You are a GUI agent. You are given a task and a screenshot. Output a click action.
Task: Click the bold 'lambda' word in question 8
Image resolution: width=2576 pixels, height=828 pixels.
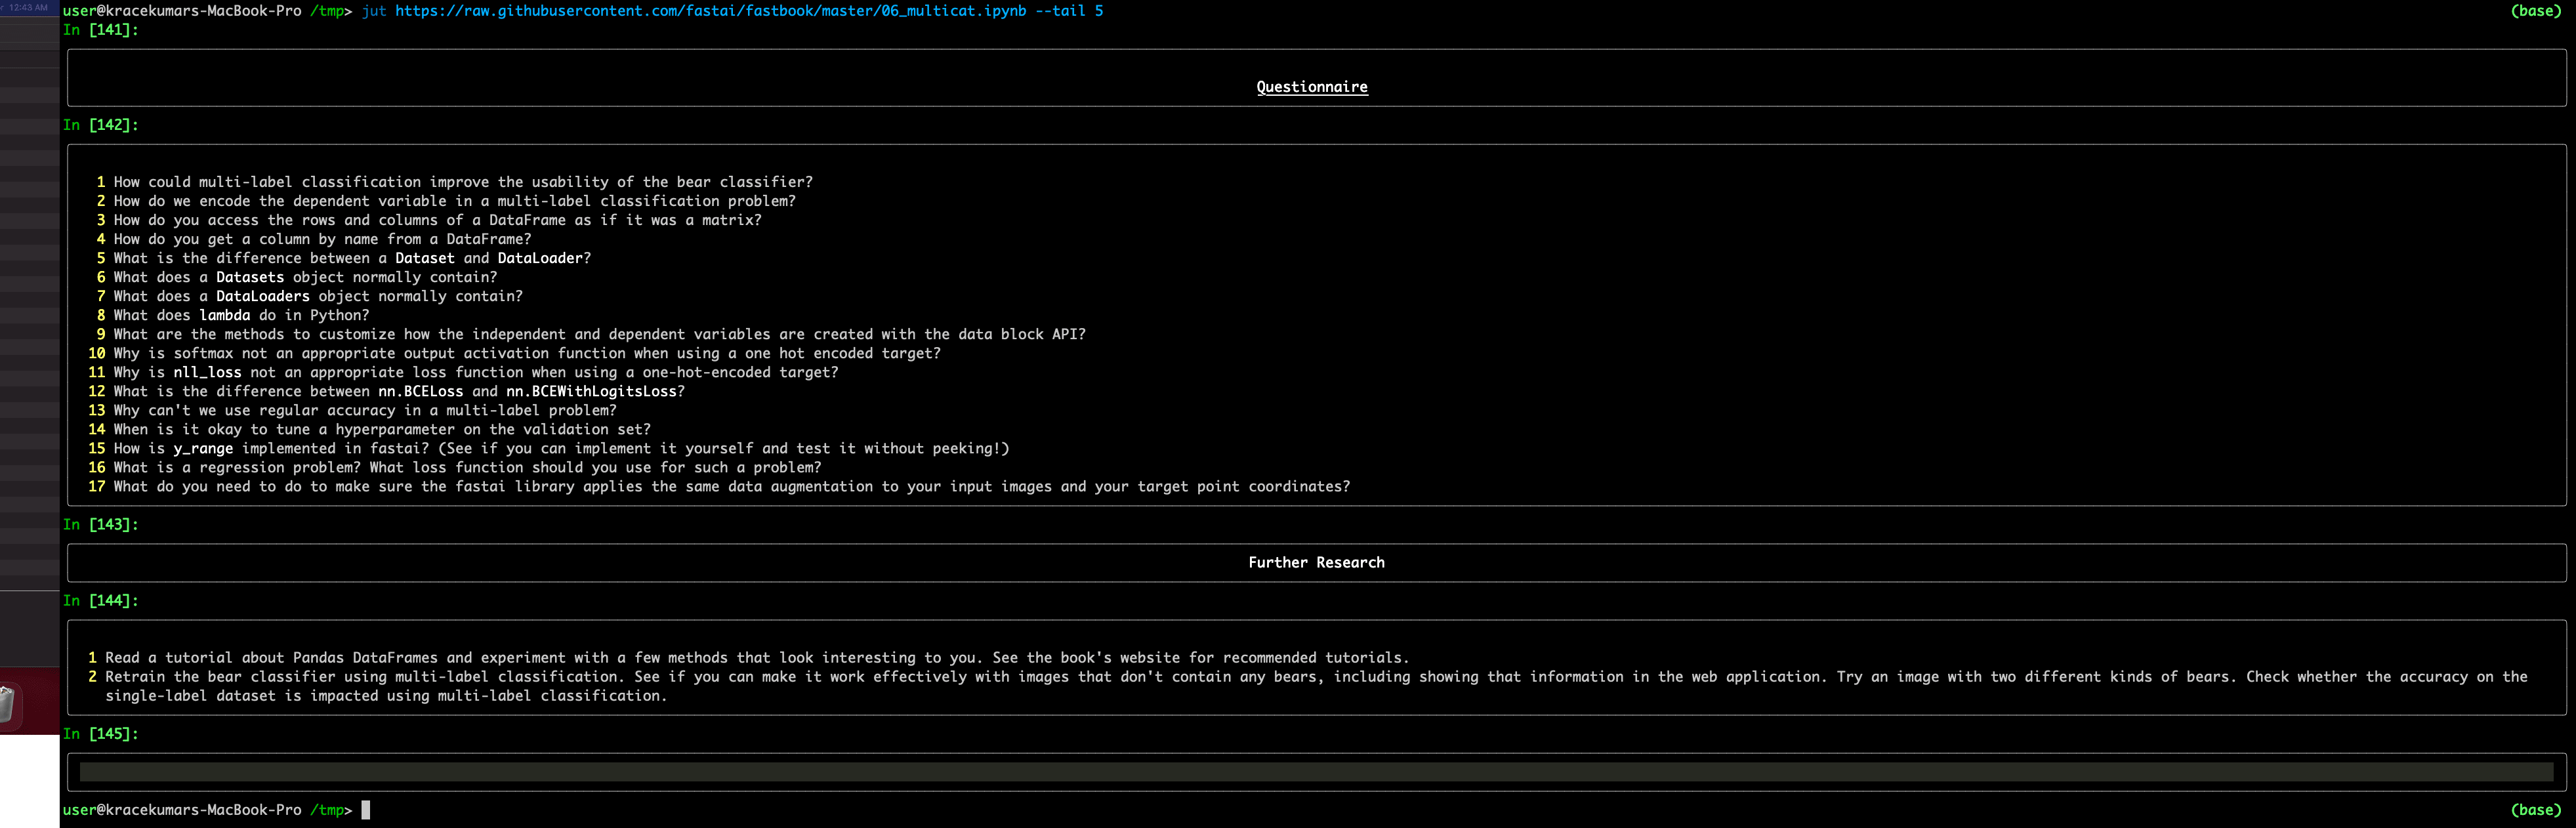click(x=224, y=315)
